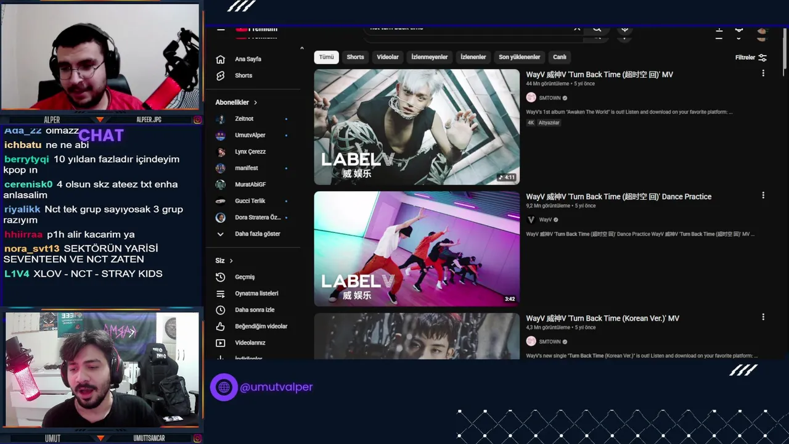This screenshot has height=444, width=789.
Task: Click the Gucci Terlik channel avatar
Action: pos(221,201)
